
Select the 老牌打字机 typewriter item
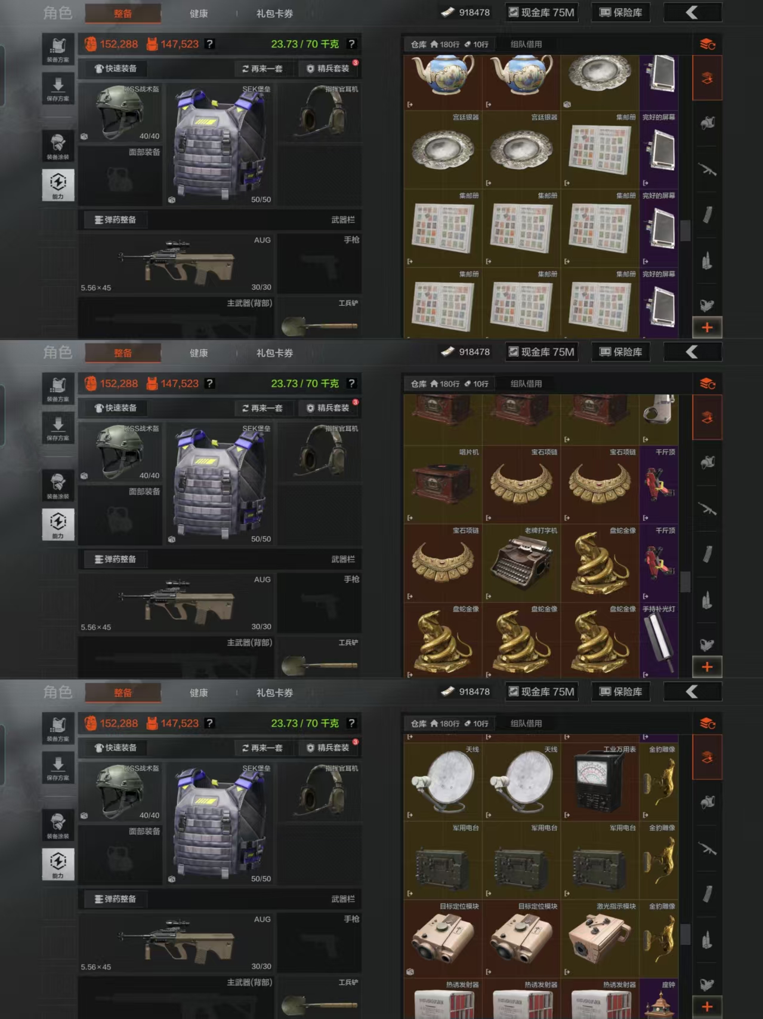click(521, 563)
